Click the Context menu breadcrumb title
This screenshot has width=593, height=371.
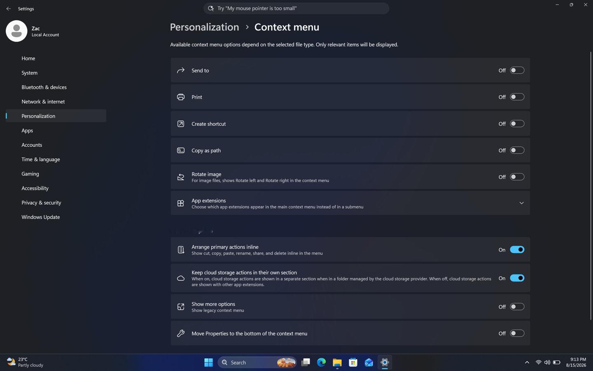(287, 27)
